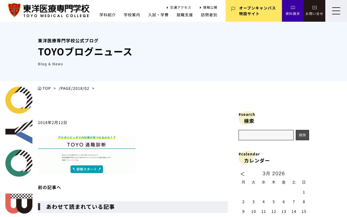Select March 12 on the calendar
The width and height of the screenshot is (347, 217).
pos(274,211)
